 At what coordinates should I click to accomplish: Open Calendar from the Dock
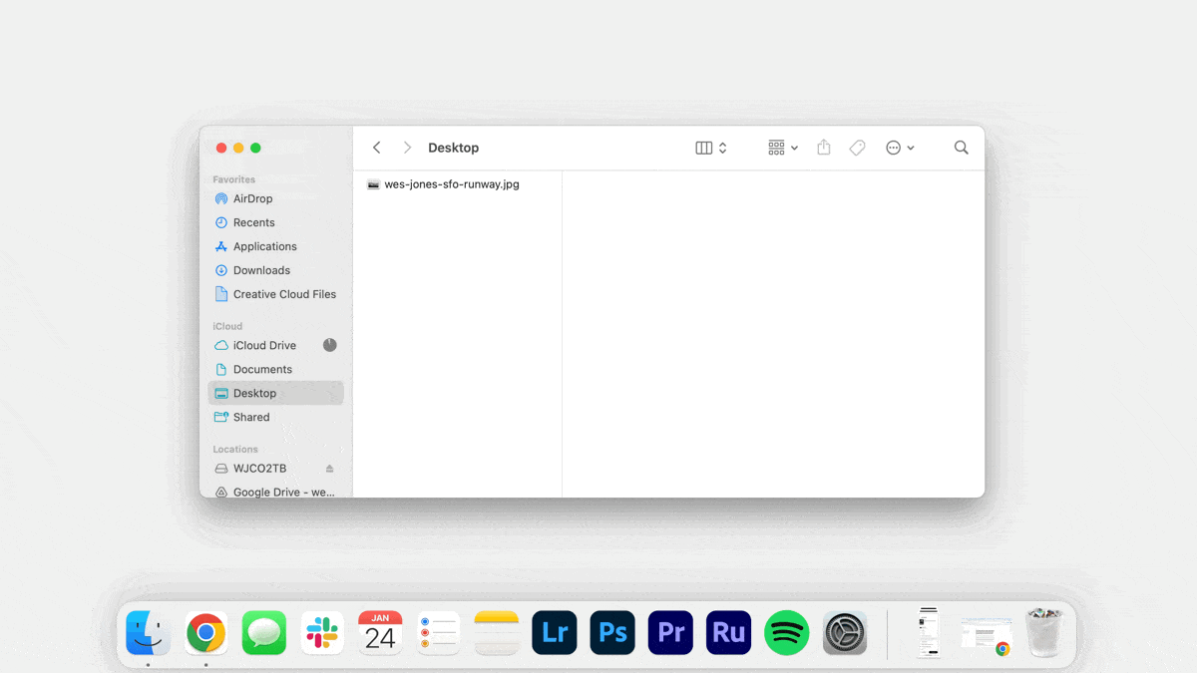tap(380, 633)
